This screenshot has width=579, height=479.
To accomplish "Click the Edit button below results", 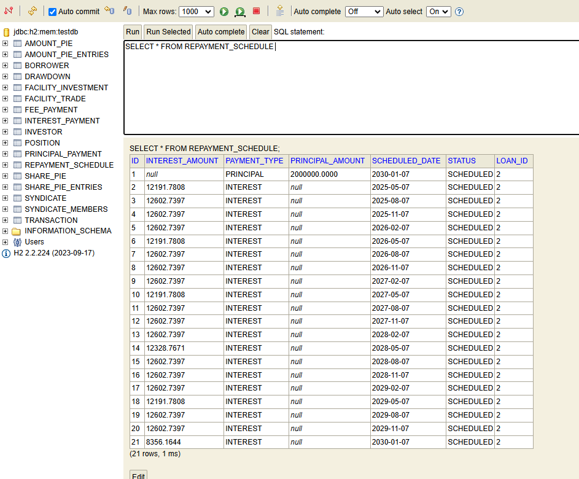I will point(138,475).
